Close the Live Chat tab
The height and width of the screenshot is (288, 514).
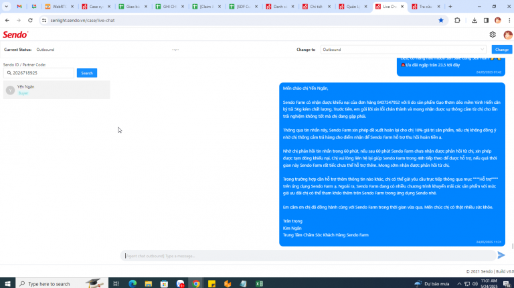402,7
